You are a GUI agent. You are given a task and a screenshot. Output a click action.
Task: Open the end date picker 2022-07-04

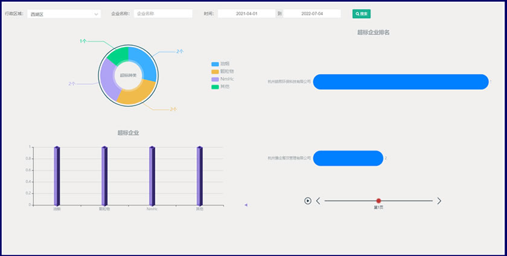click(311, 13)
